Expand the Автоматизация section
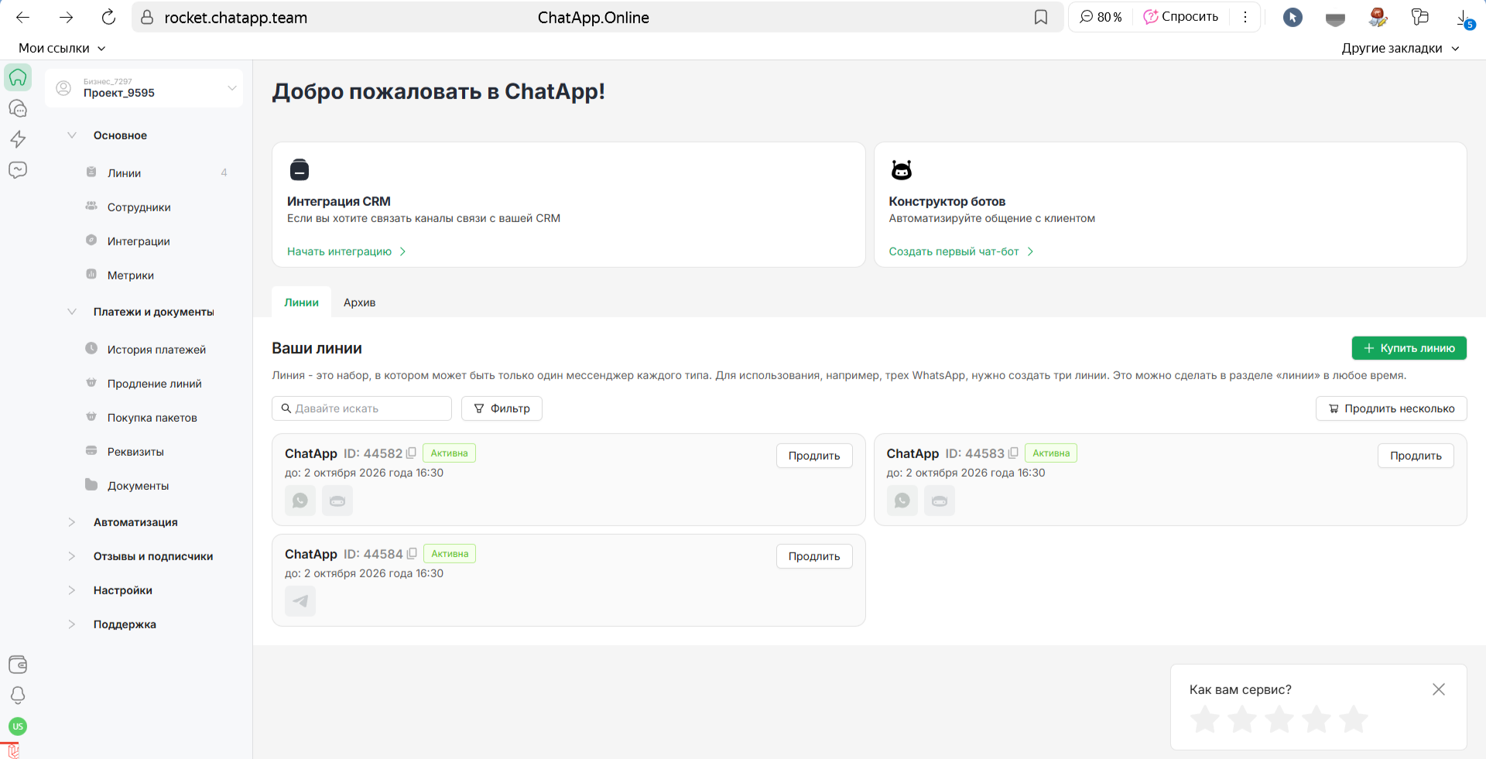Viewport: 1486px width, 759px height. (135, 522)
